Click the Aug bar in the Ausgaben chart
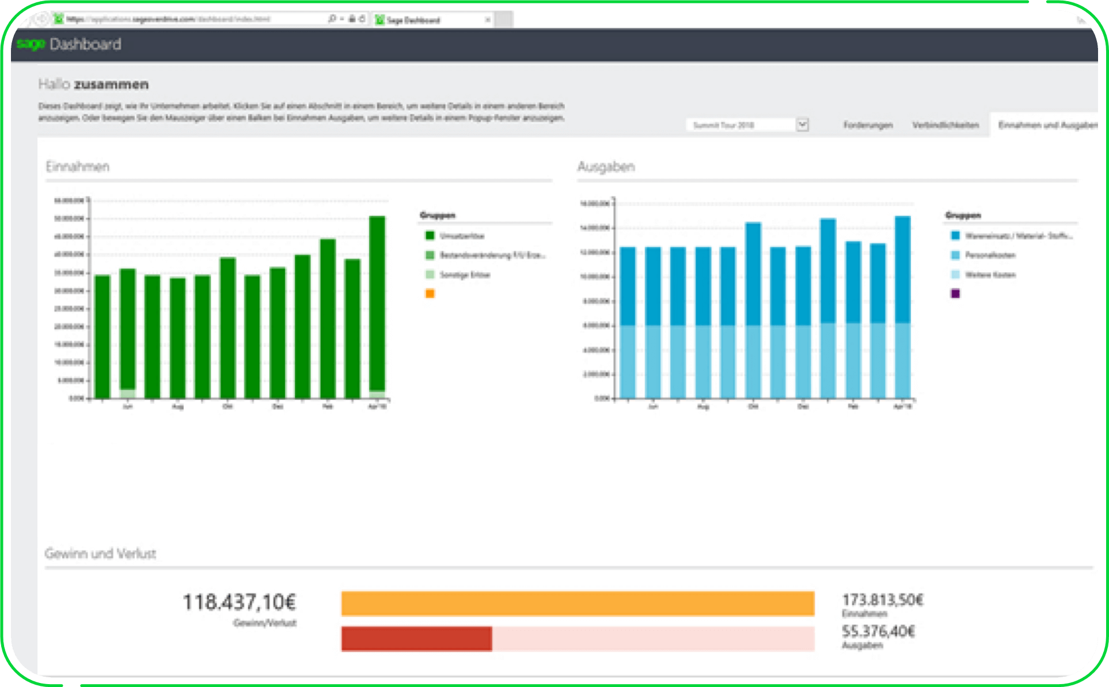Image resolution: width=1109 pixels, height=687 pixels. 703,322
